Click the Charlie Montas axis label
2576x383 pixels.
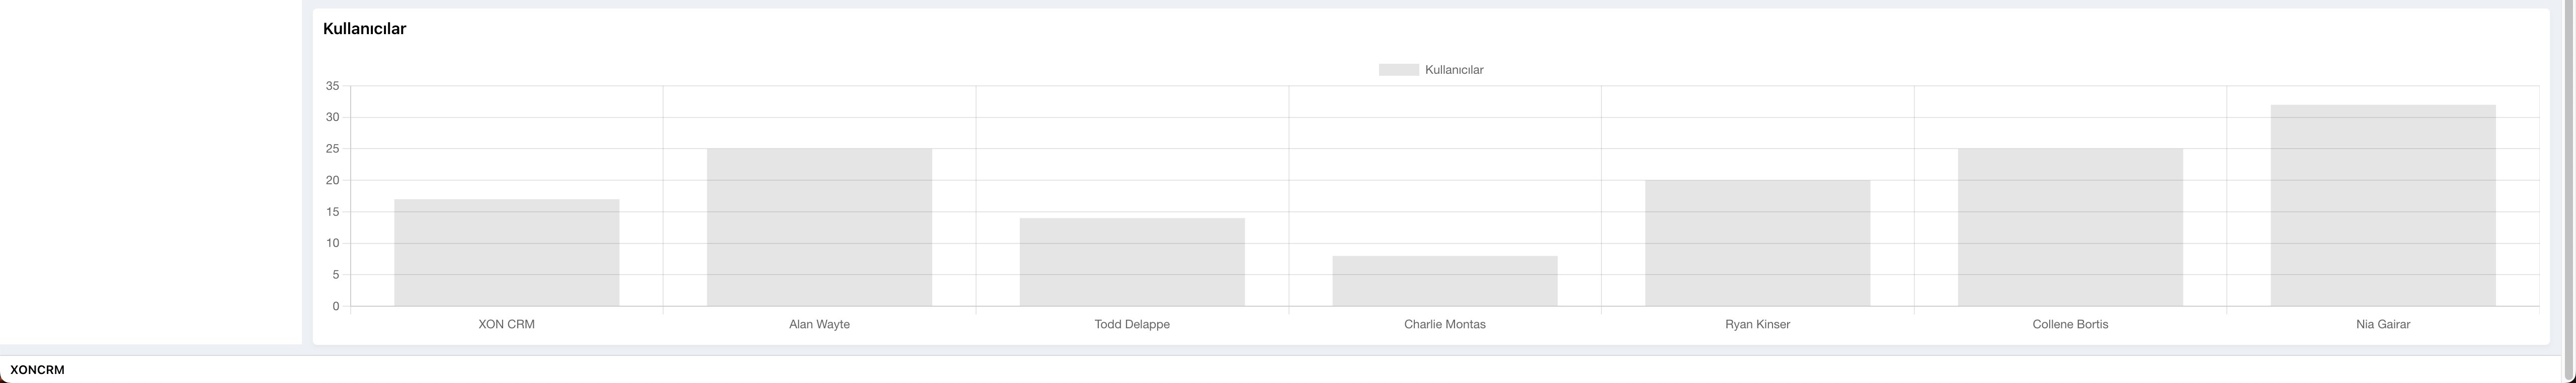coord(1445,324)
